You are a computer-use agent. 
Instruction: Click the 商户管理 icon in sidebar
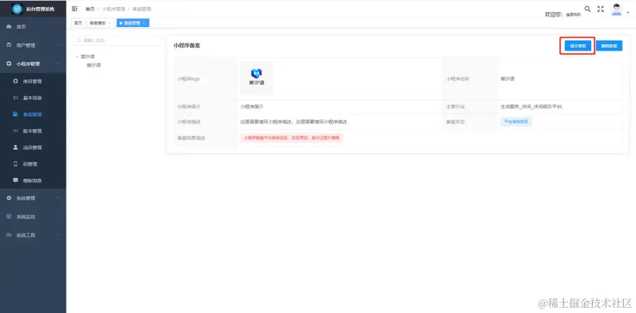(9, 45)
